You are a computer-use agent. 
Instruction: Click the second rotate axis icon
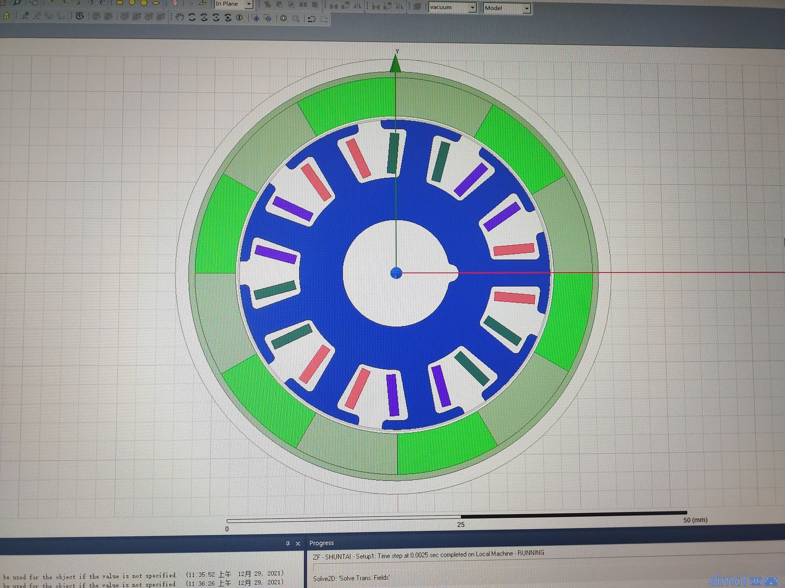(x=204, y=18)
